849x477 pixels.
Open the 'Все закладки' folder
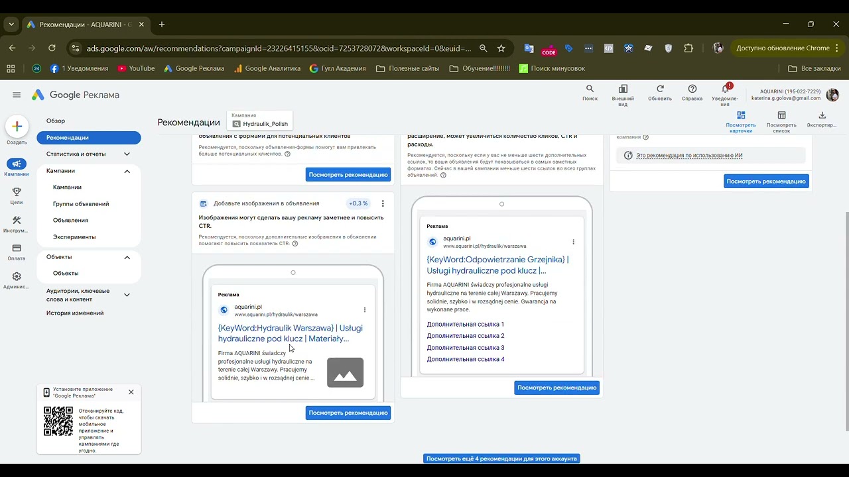click(815, 68)
